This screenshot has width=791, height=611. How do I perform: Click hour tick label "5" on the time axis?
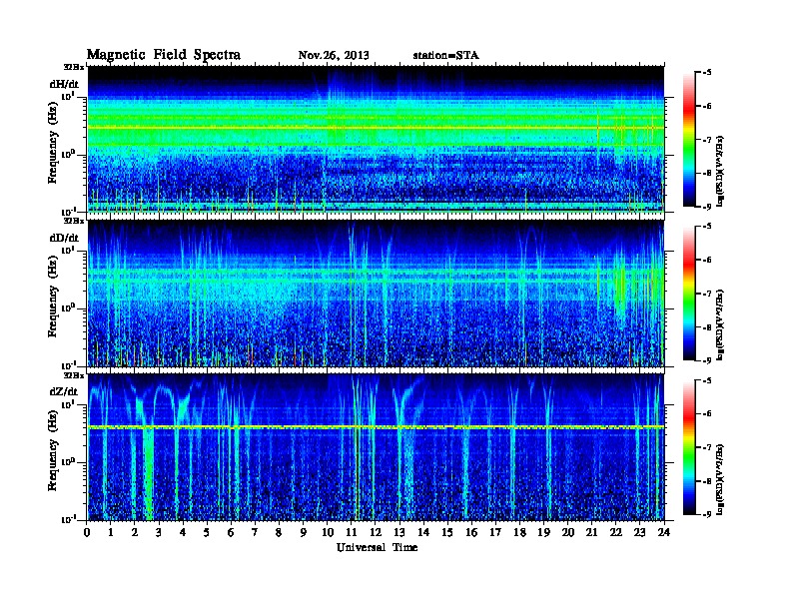pyautogui.click(x=208, y=532)
